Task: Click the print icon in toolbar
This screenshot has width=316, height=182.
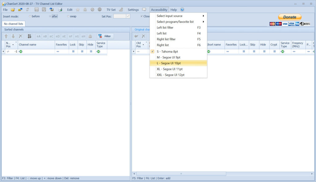Action: pos(60,10)
